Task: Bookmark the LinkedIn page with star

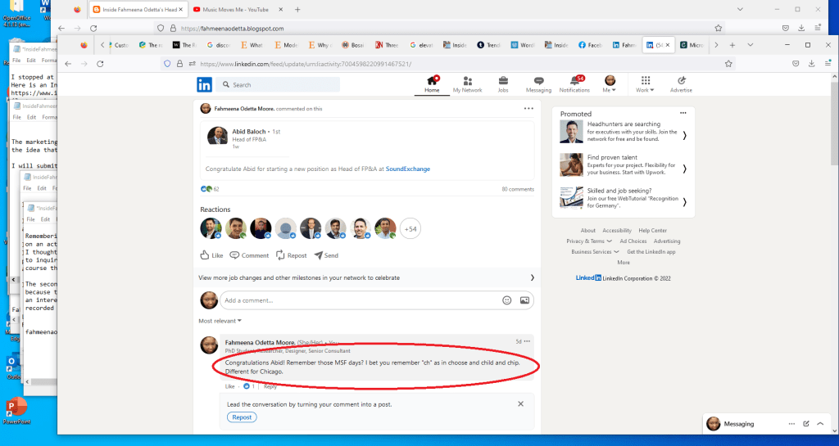Action: (x=728, y=64)
